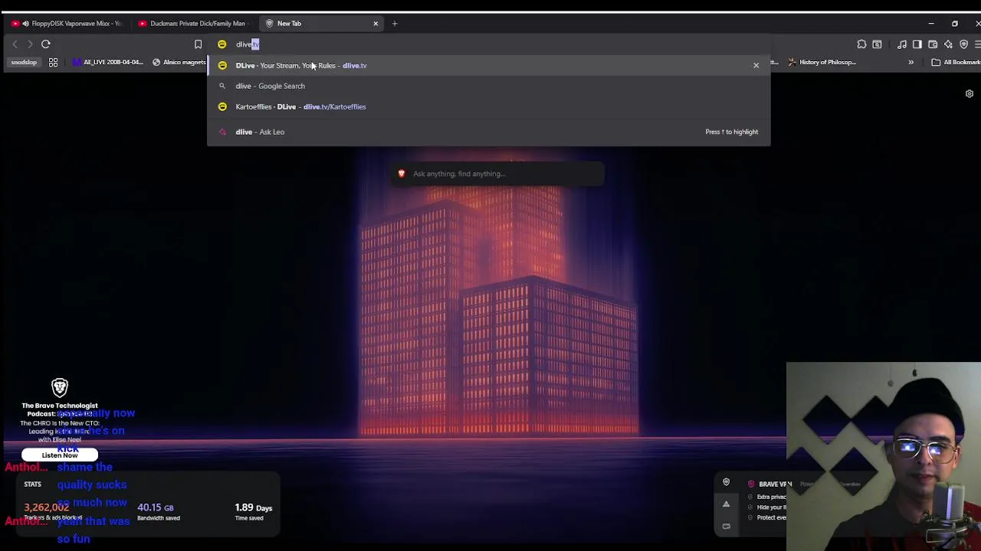Open the Extensions puzzle icon
This screenshot has height=551, width=981.
click(861, 44)
